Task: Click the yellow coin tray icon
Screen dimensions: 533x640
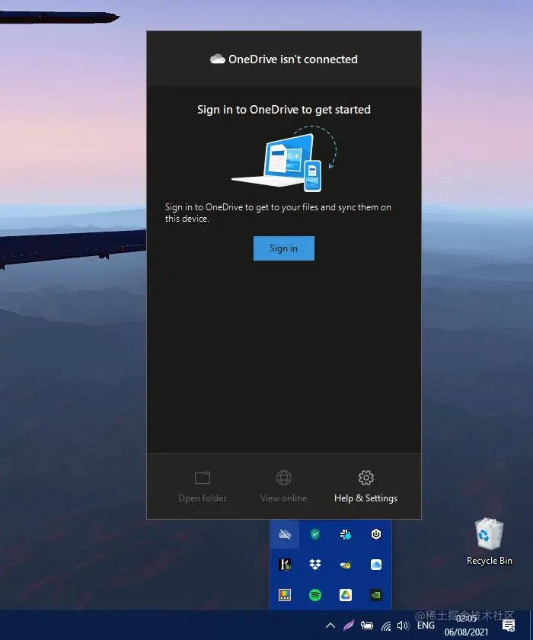Action: click(x=346, y=565)
